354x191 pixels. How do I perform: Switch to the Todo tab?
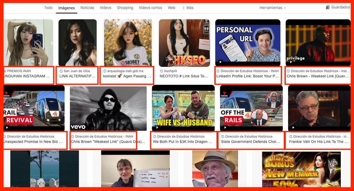(x=48, y=8)
